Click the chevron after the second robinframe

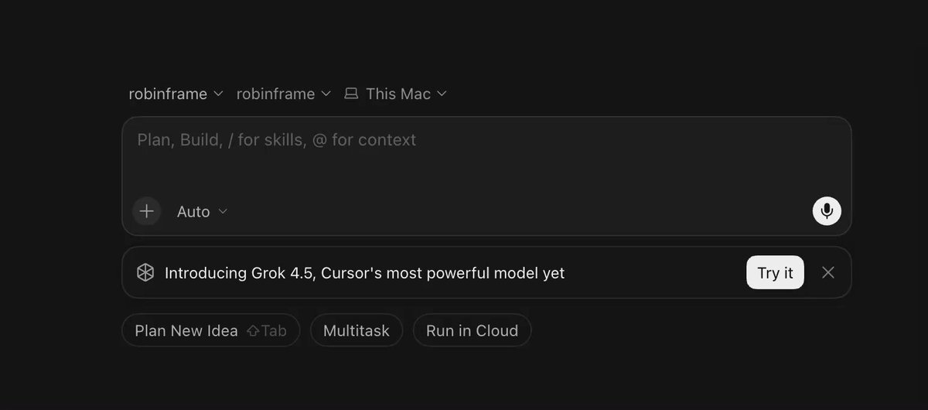[326, 94]
